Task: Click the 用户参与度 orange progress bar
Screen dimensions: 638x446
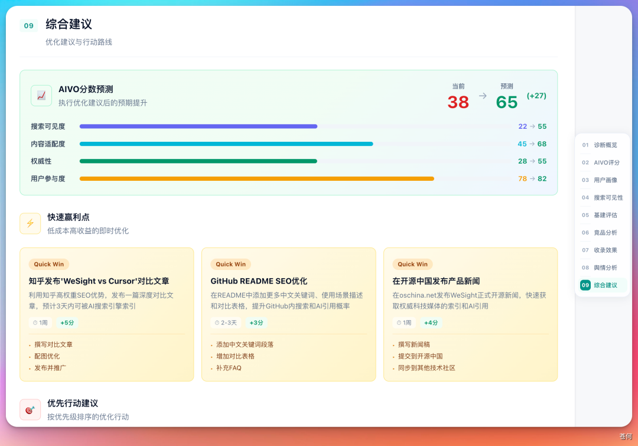Action: click(257, 178)
